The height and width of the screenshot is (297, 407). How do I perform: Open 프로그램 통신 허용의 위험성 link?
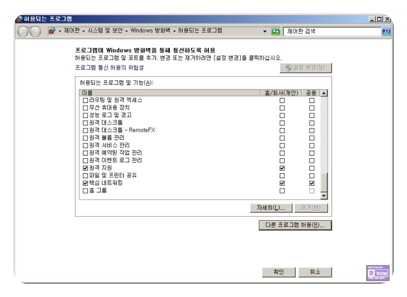109,68
